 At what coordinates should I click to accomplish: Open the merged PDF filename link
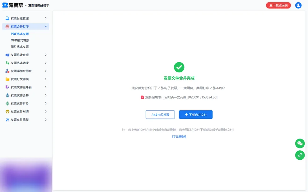181,97
